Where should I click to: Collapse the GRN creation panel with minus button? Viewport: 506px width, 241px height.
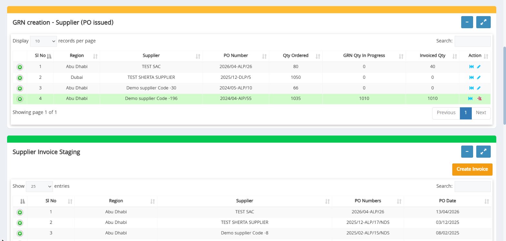click(x=467, y=22)
